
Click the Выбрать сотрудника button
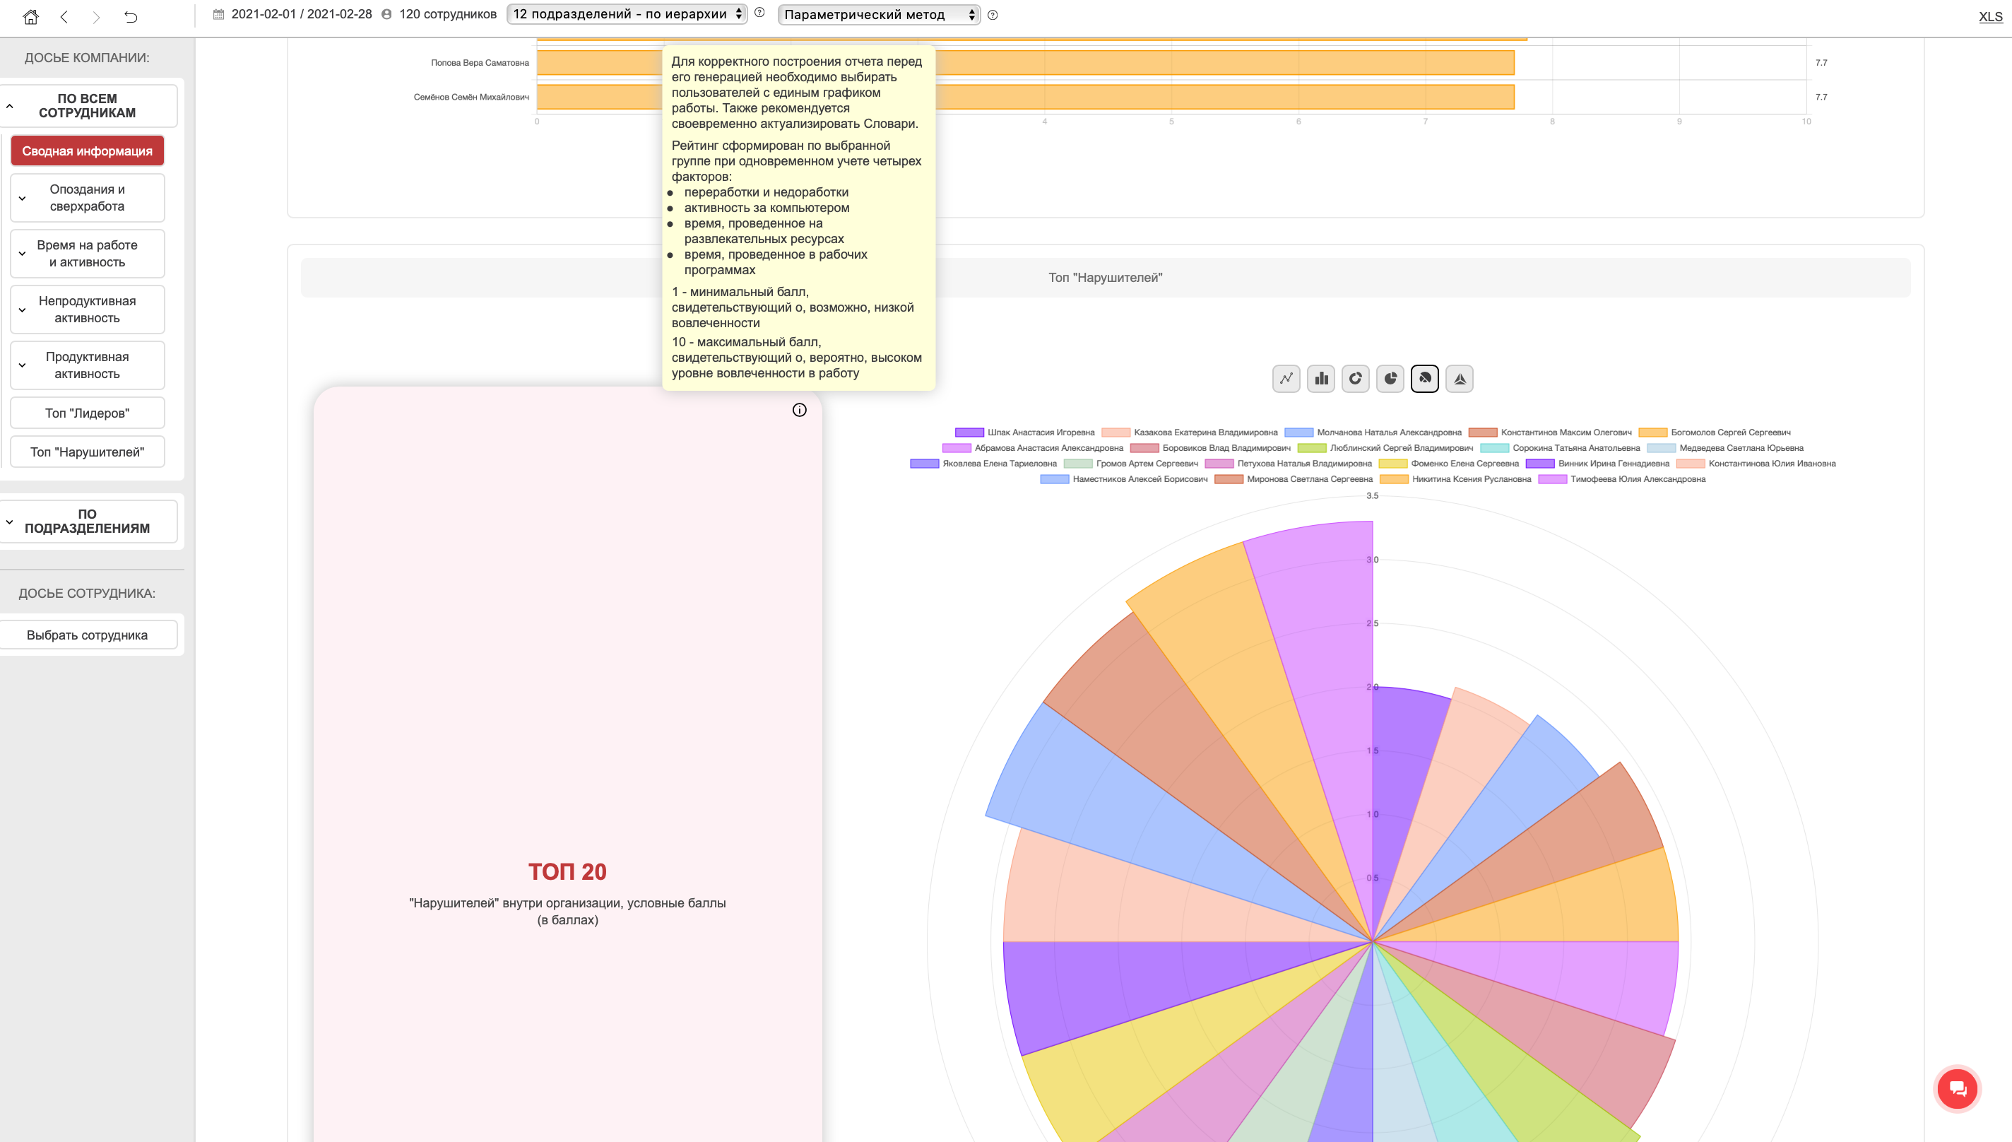[x=87, y=635]
